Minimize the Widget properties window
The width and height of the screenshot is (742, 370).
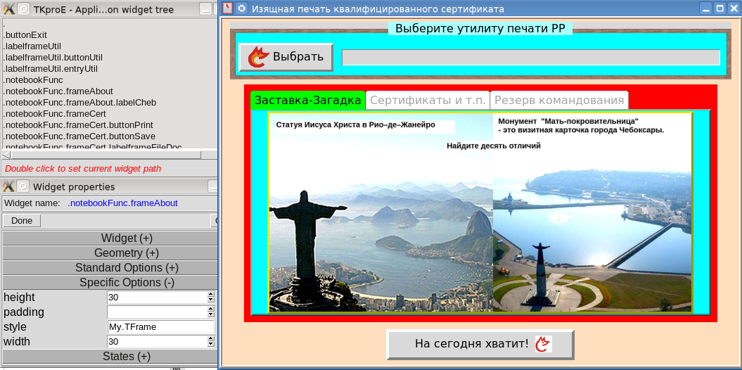point(212,186)
